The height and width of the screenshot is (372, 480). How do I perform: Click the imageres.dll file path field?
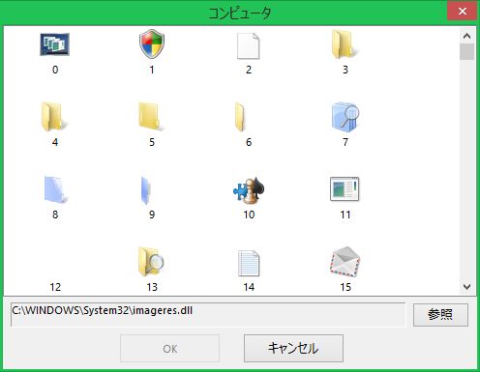[208, 314]
